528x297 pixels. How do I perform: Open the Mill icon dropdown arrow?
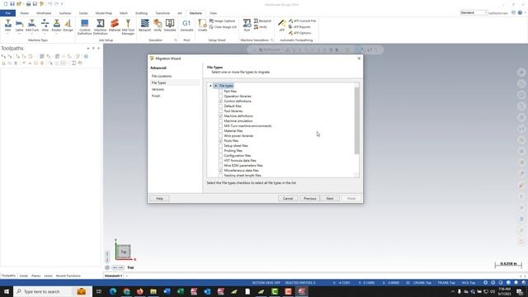click(7, 34)
